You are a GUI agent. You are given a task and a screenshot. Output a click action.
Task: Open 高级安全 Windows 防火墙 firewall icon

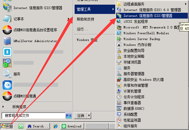[119, 80]
